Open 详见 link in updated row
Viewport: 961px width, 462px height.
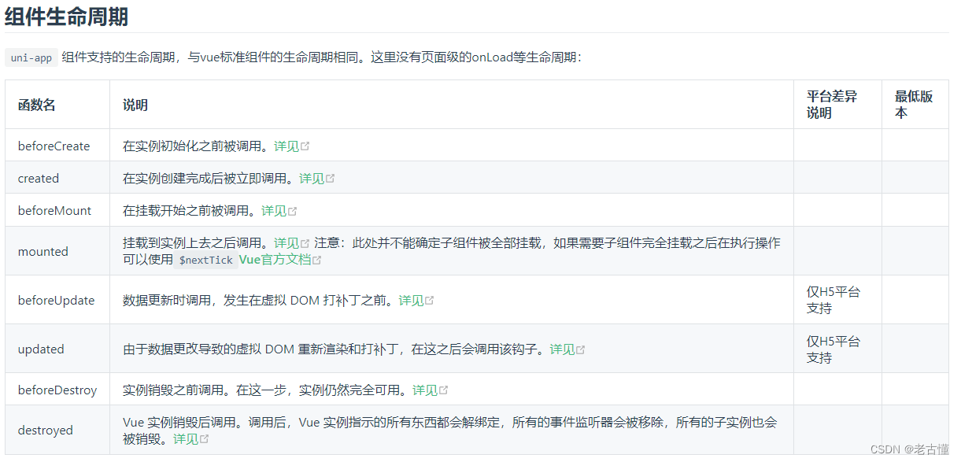pyautogui.click(x=562, y=349)
